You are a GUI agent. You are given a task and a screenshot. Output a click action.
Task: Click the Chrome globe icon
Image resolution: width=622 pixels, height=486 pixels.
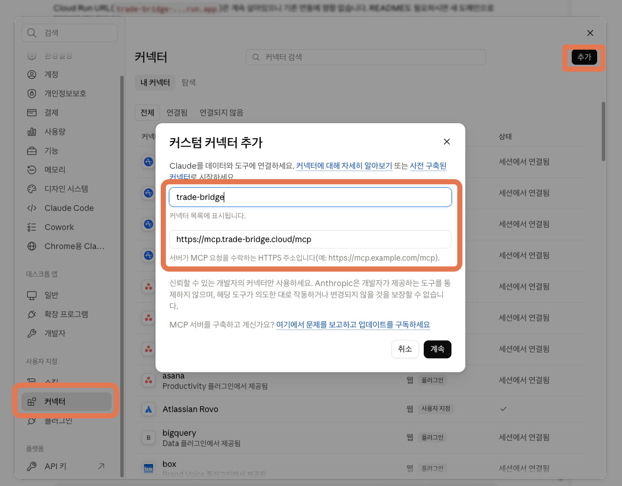[x=32, y=246]
